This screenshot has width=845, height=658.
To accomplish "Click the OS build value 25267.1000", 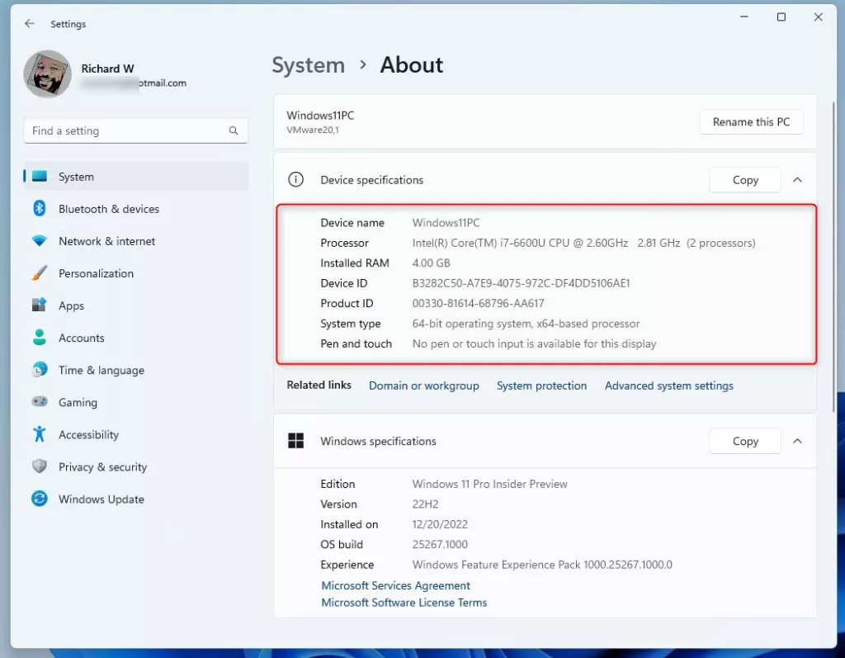I will point(440,545).
